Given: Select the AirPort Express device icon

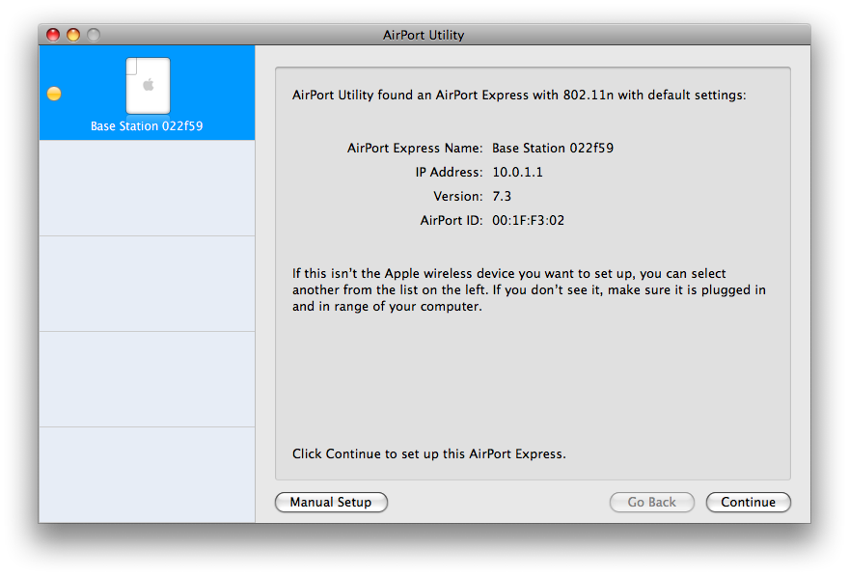Looking at the screenshot, I should tap(148, 85).
